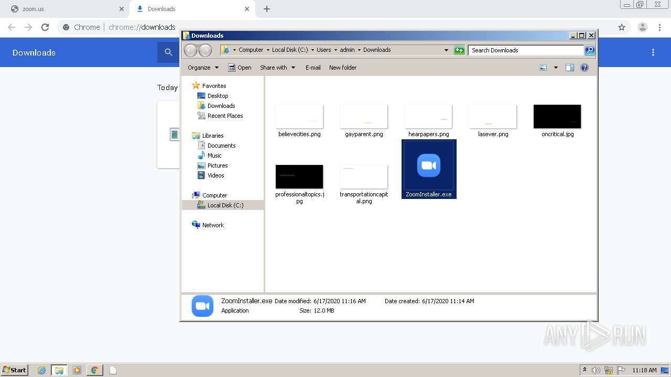
Task: Open address bar history dropdown
Action: coord(446,50)
